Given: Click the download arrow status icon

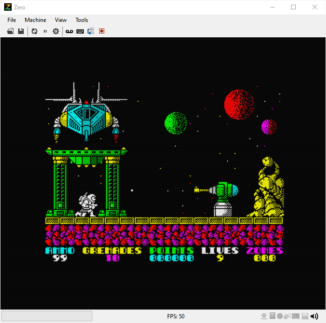Looking at the screenshot, I should click(x=264, y=316).
